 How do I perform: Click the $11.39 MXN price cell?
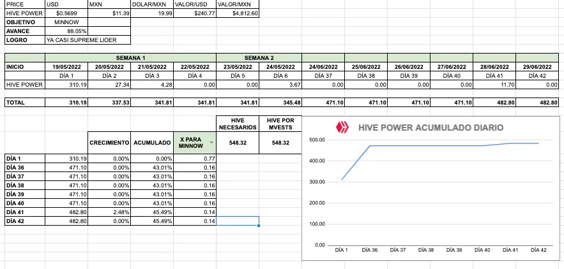tap(109, 13)
